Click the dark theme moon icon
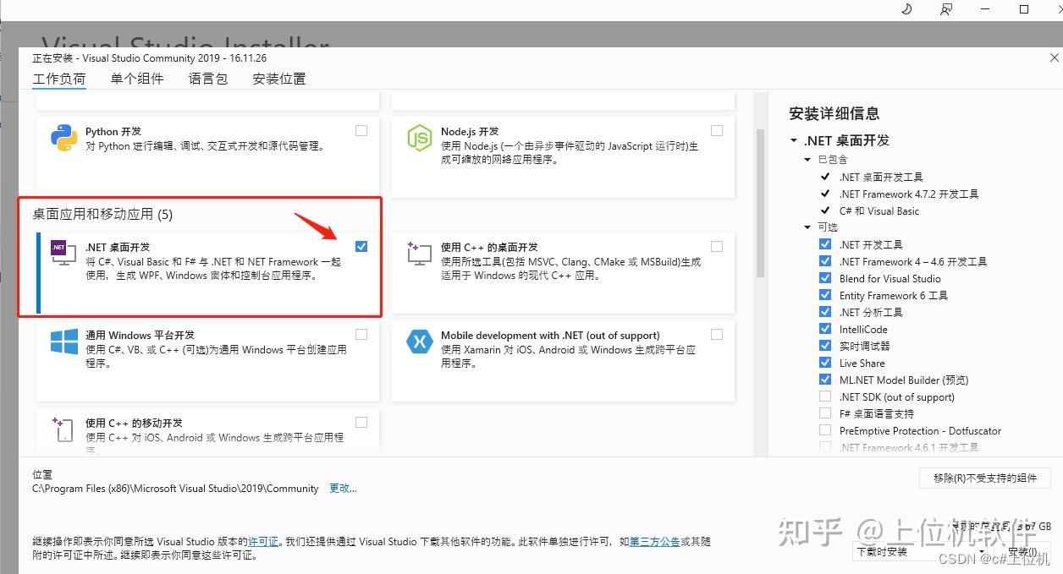 [906, 9]
